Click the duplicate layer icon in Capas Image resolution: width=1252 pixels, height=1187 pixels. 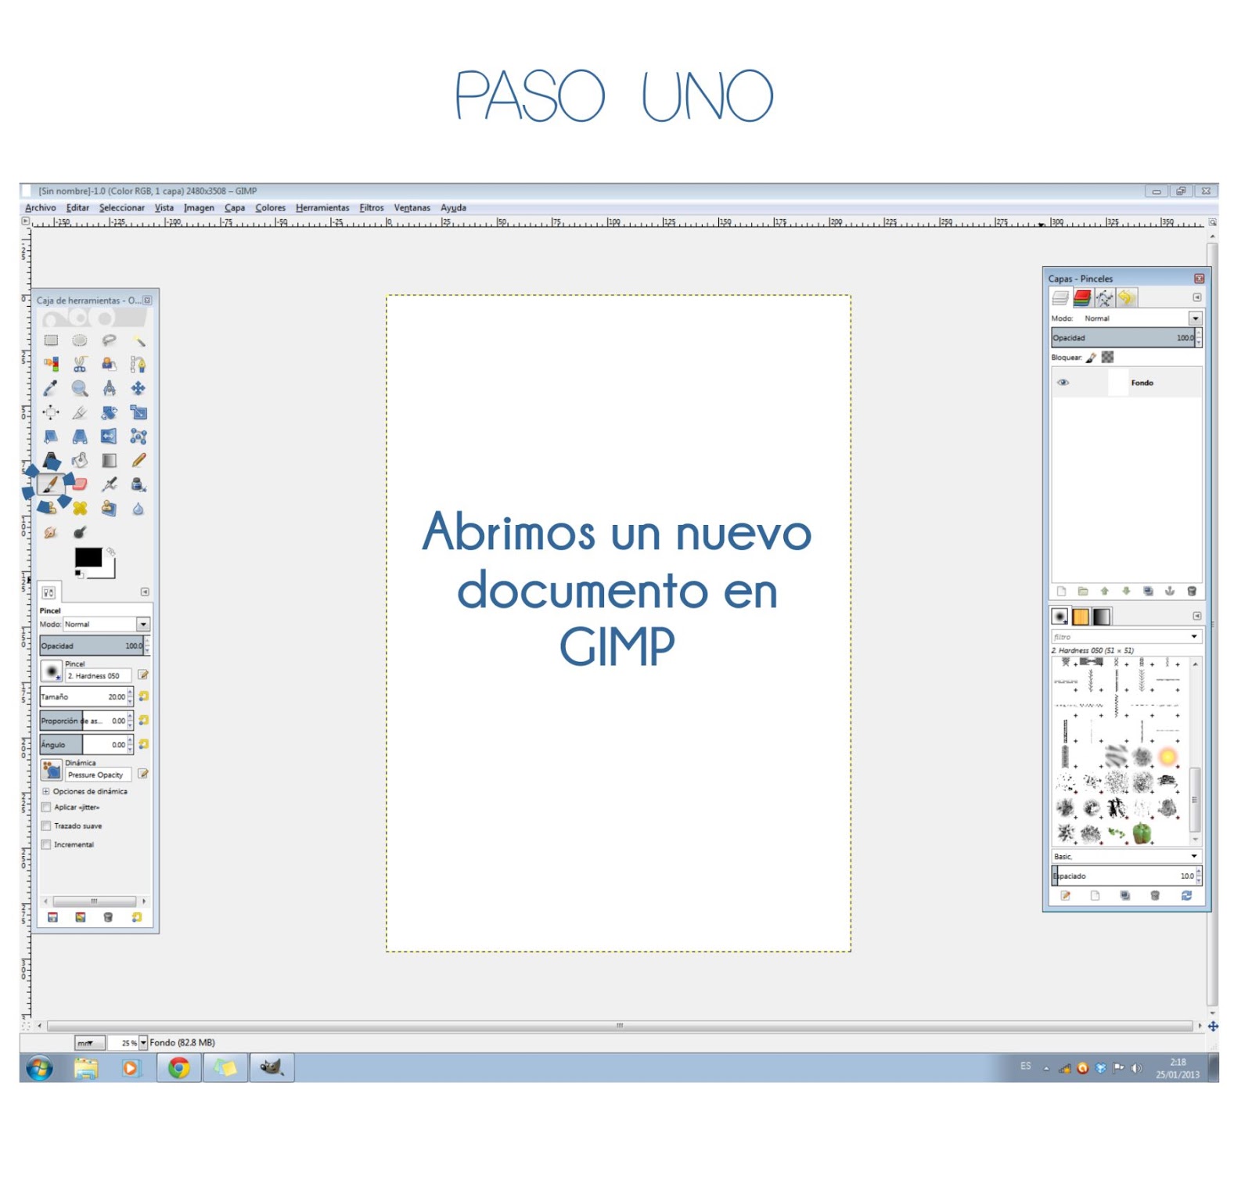[1148, 592]
